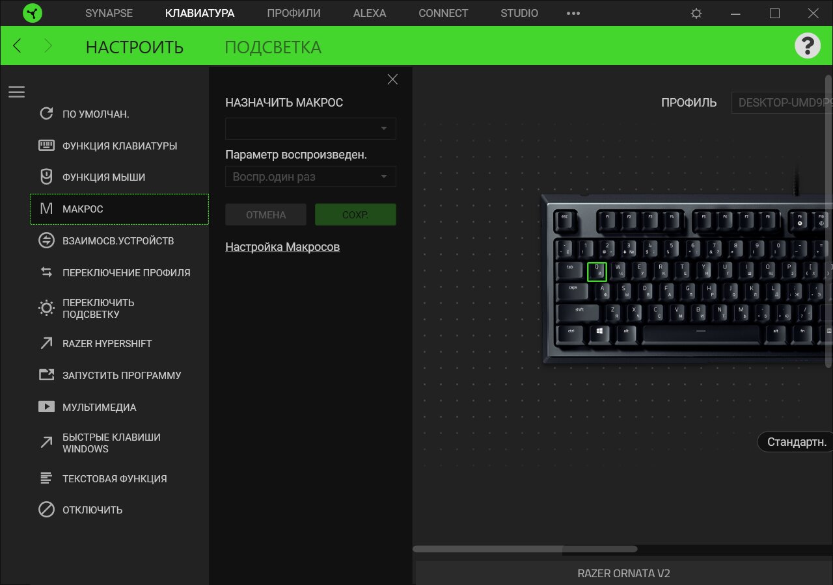The image size is (833, 585).
Task: Open the SYNAPSE tab
Action: tap(109, 13)
